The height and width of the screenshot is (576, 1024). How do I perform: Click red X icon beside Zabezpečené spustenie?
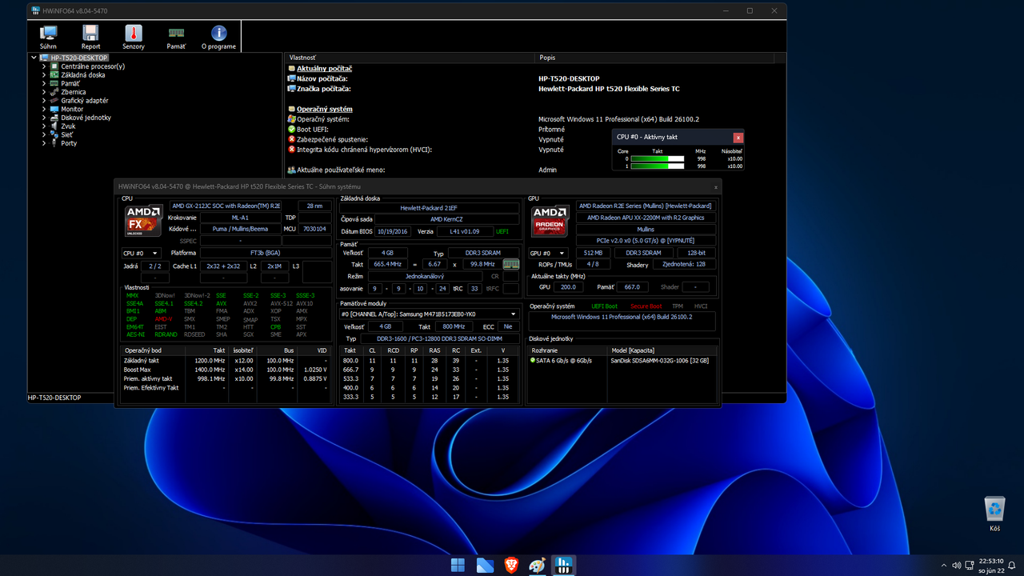[291, 139]
